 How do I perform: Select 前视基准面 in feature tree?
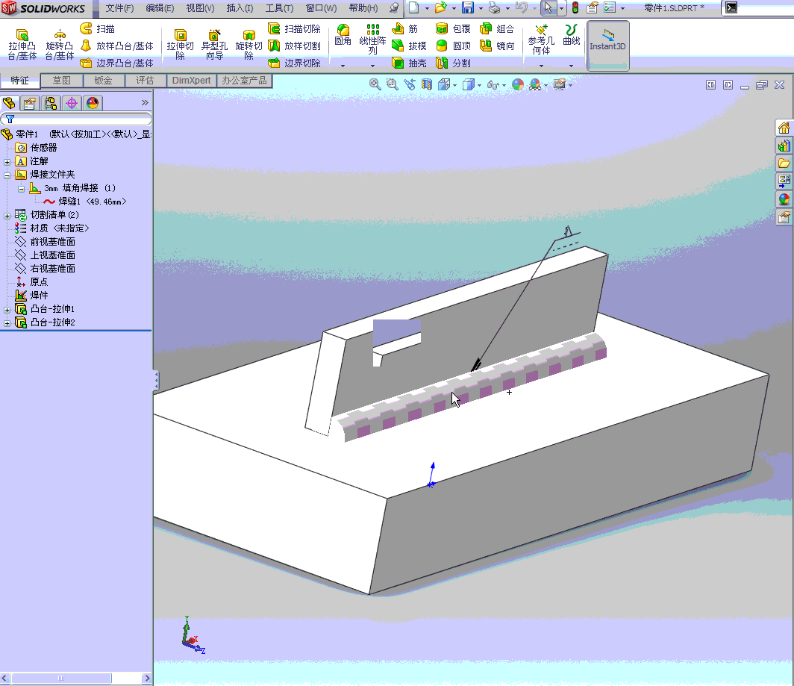(45, 242)
